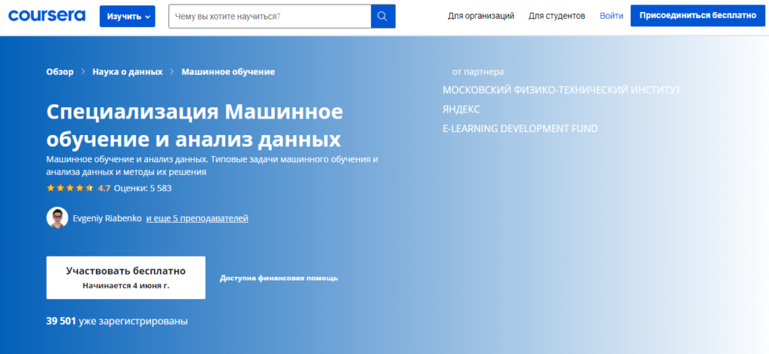Open the Для организаций page

click(481, 16)
